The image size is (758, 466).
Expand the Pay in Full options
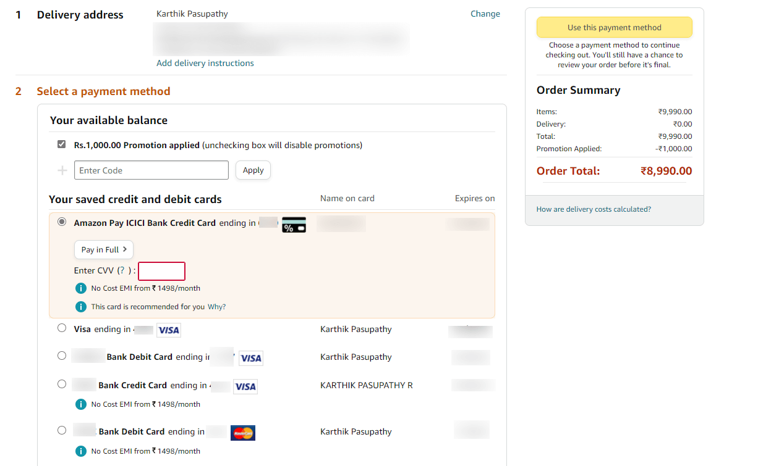click(103, 249)
